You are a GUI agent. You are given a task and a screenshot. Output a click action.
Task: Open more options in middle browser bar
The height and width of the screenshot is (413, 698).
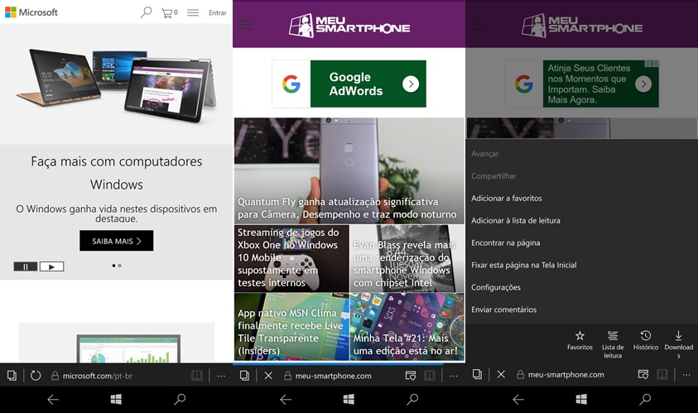[454, 376]
